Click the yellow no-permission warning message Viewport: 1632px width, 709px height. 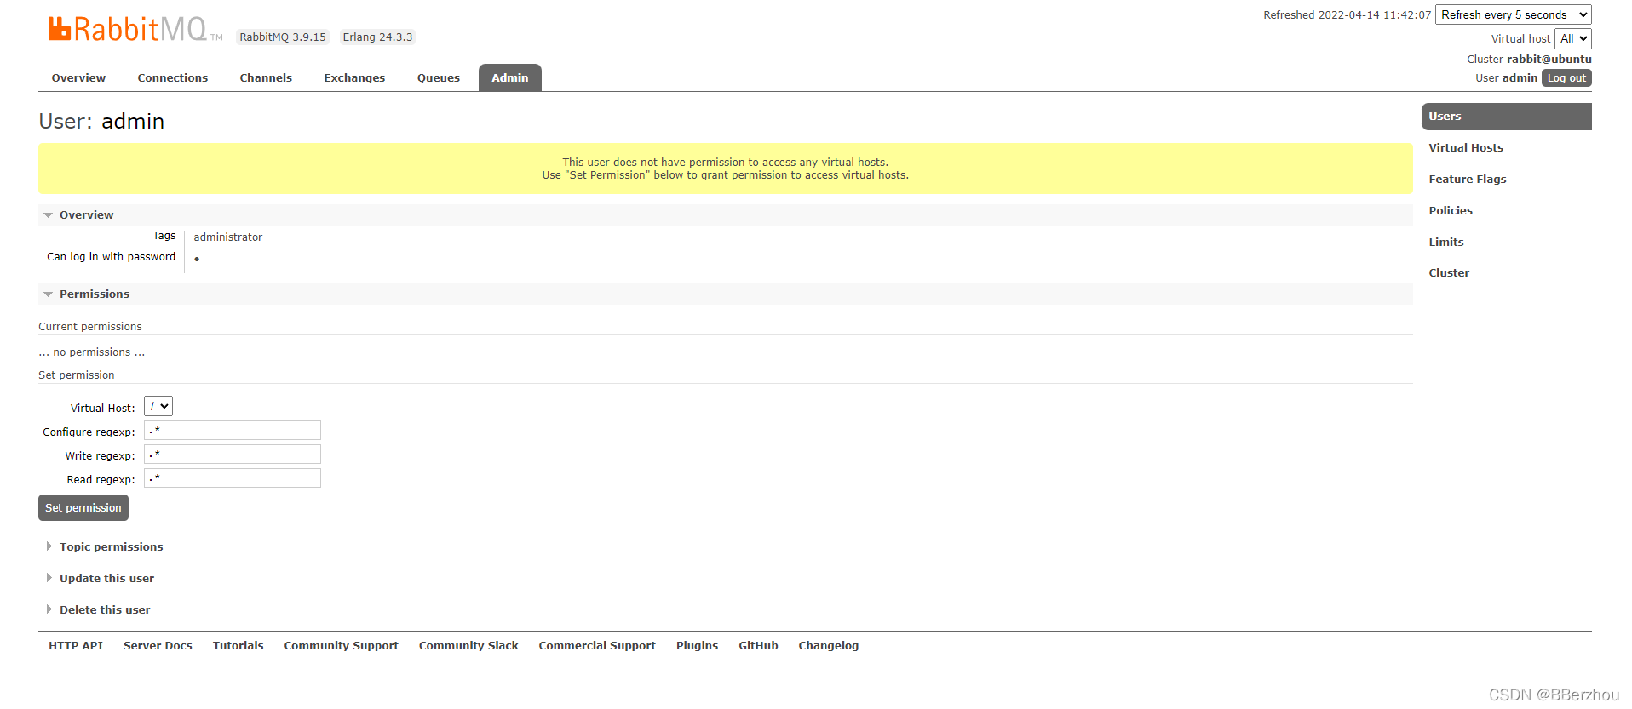[726, 169]
